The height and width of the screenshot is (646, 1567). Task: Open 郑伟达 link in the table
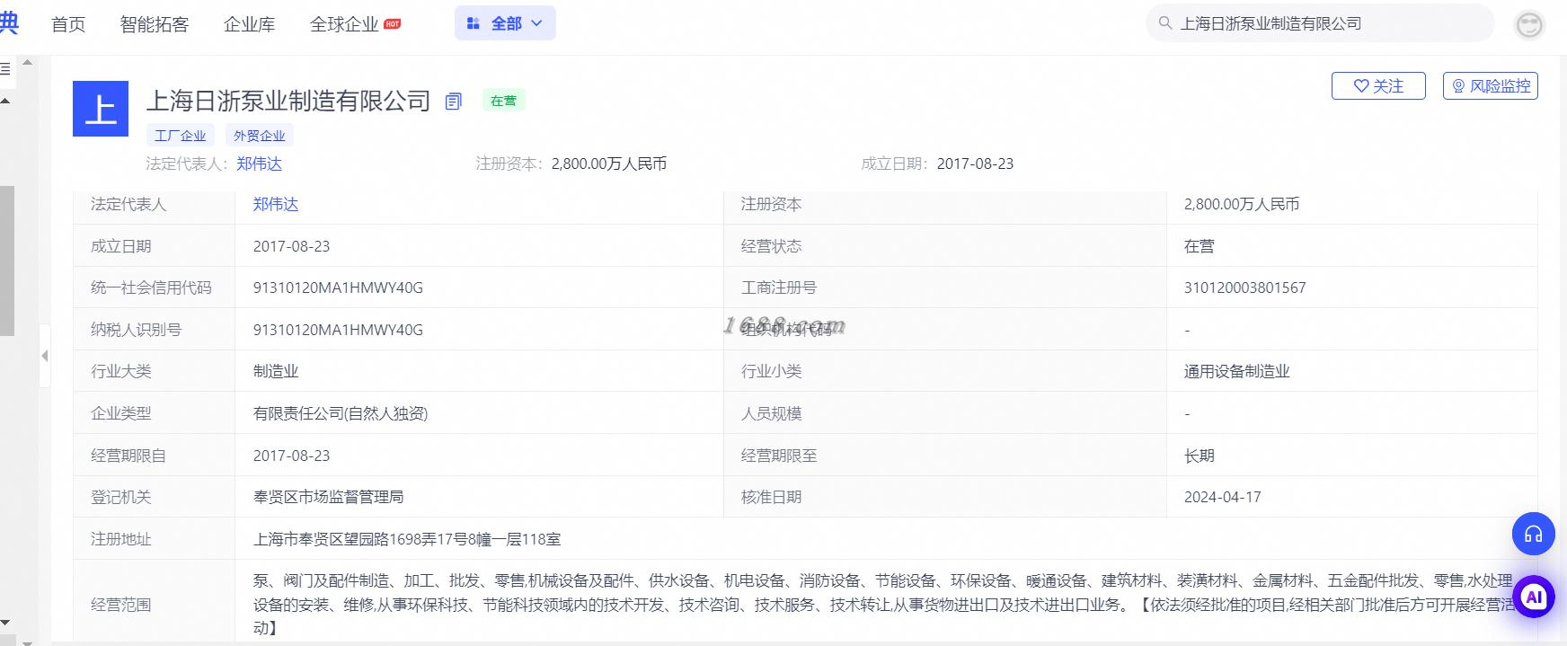(x=276, y=204)
